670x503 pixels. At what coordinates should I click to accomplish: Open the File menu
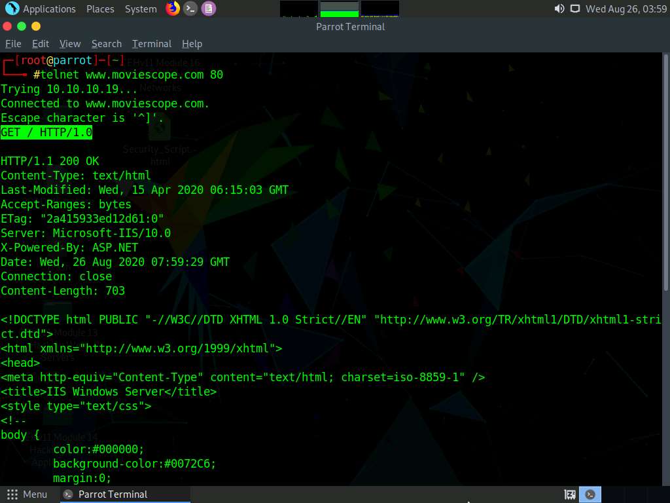coord(13,44)
